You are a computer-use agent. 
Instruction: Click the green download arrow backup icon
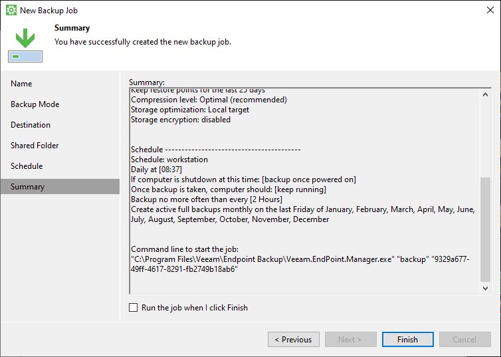(x=25, y=45)
